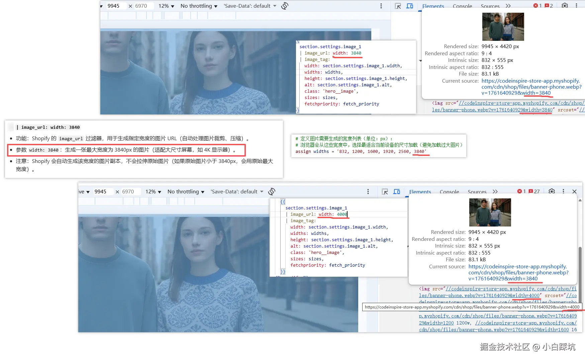The width and height of the screenshot is (585, 361).
Task: Toggle device toolbar in bottom DevTools
Action: click(397, 191)
